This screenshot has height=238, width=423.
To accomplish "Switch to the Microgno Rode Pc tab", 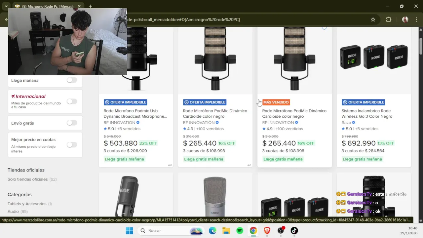I will pyautogui.click(x=48, y=6).
